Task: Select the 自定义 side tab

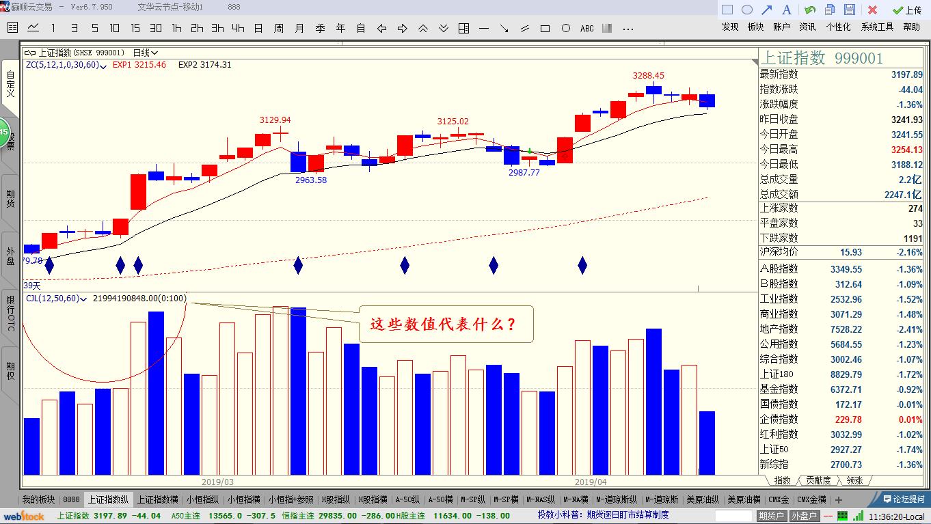Action: (10, 83)
